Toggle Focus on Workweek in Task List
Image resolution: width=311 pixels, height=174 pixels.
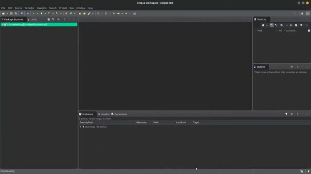coord(281,25)
